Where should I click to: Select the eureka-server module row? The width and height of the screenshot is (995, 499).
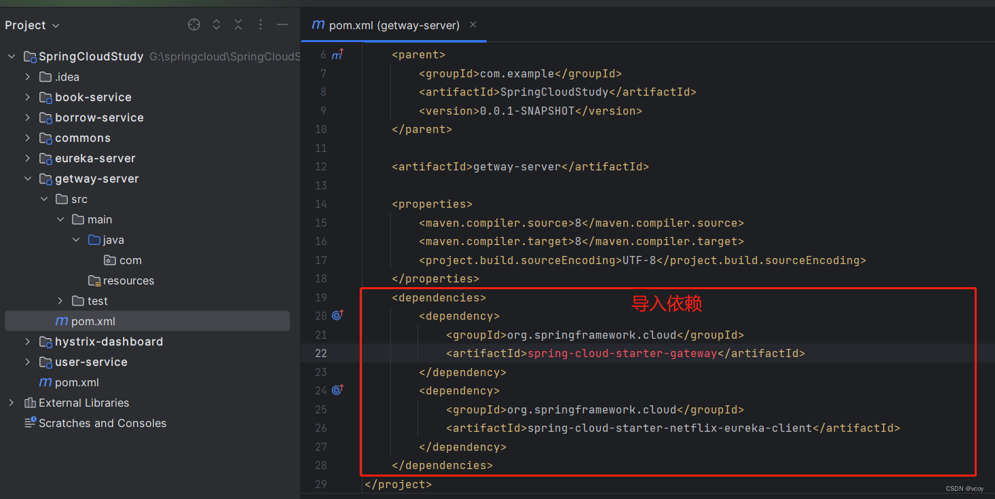coord(95,158)
